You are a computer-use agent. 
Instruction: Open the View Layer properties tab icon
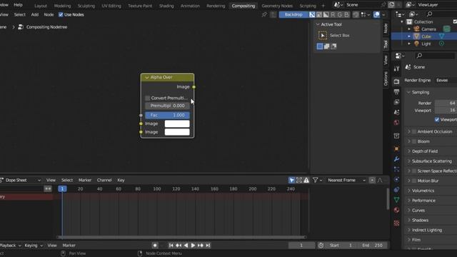396,102
